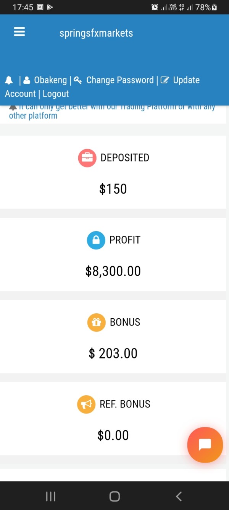229x510 pixels.
Task: Tap the orange gift Bonus icon
Action: (96, 322)
